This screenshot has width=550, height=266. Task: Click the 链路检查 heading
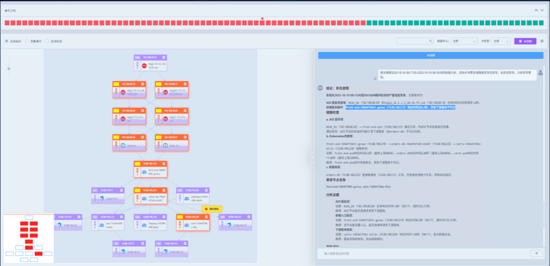tap(333, 112)
